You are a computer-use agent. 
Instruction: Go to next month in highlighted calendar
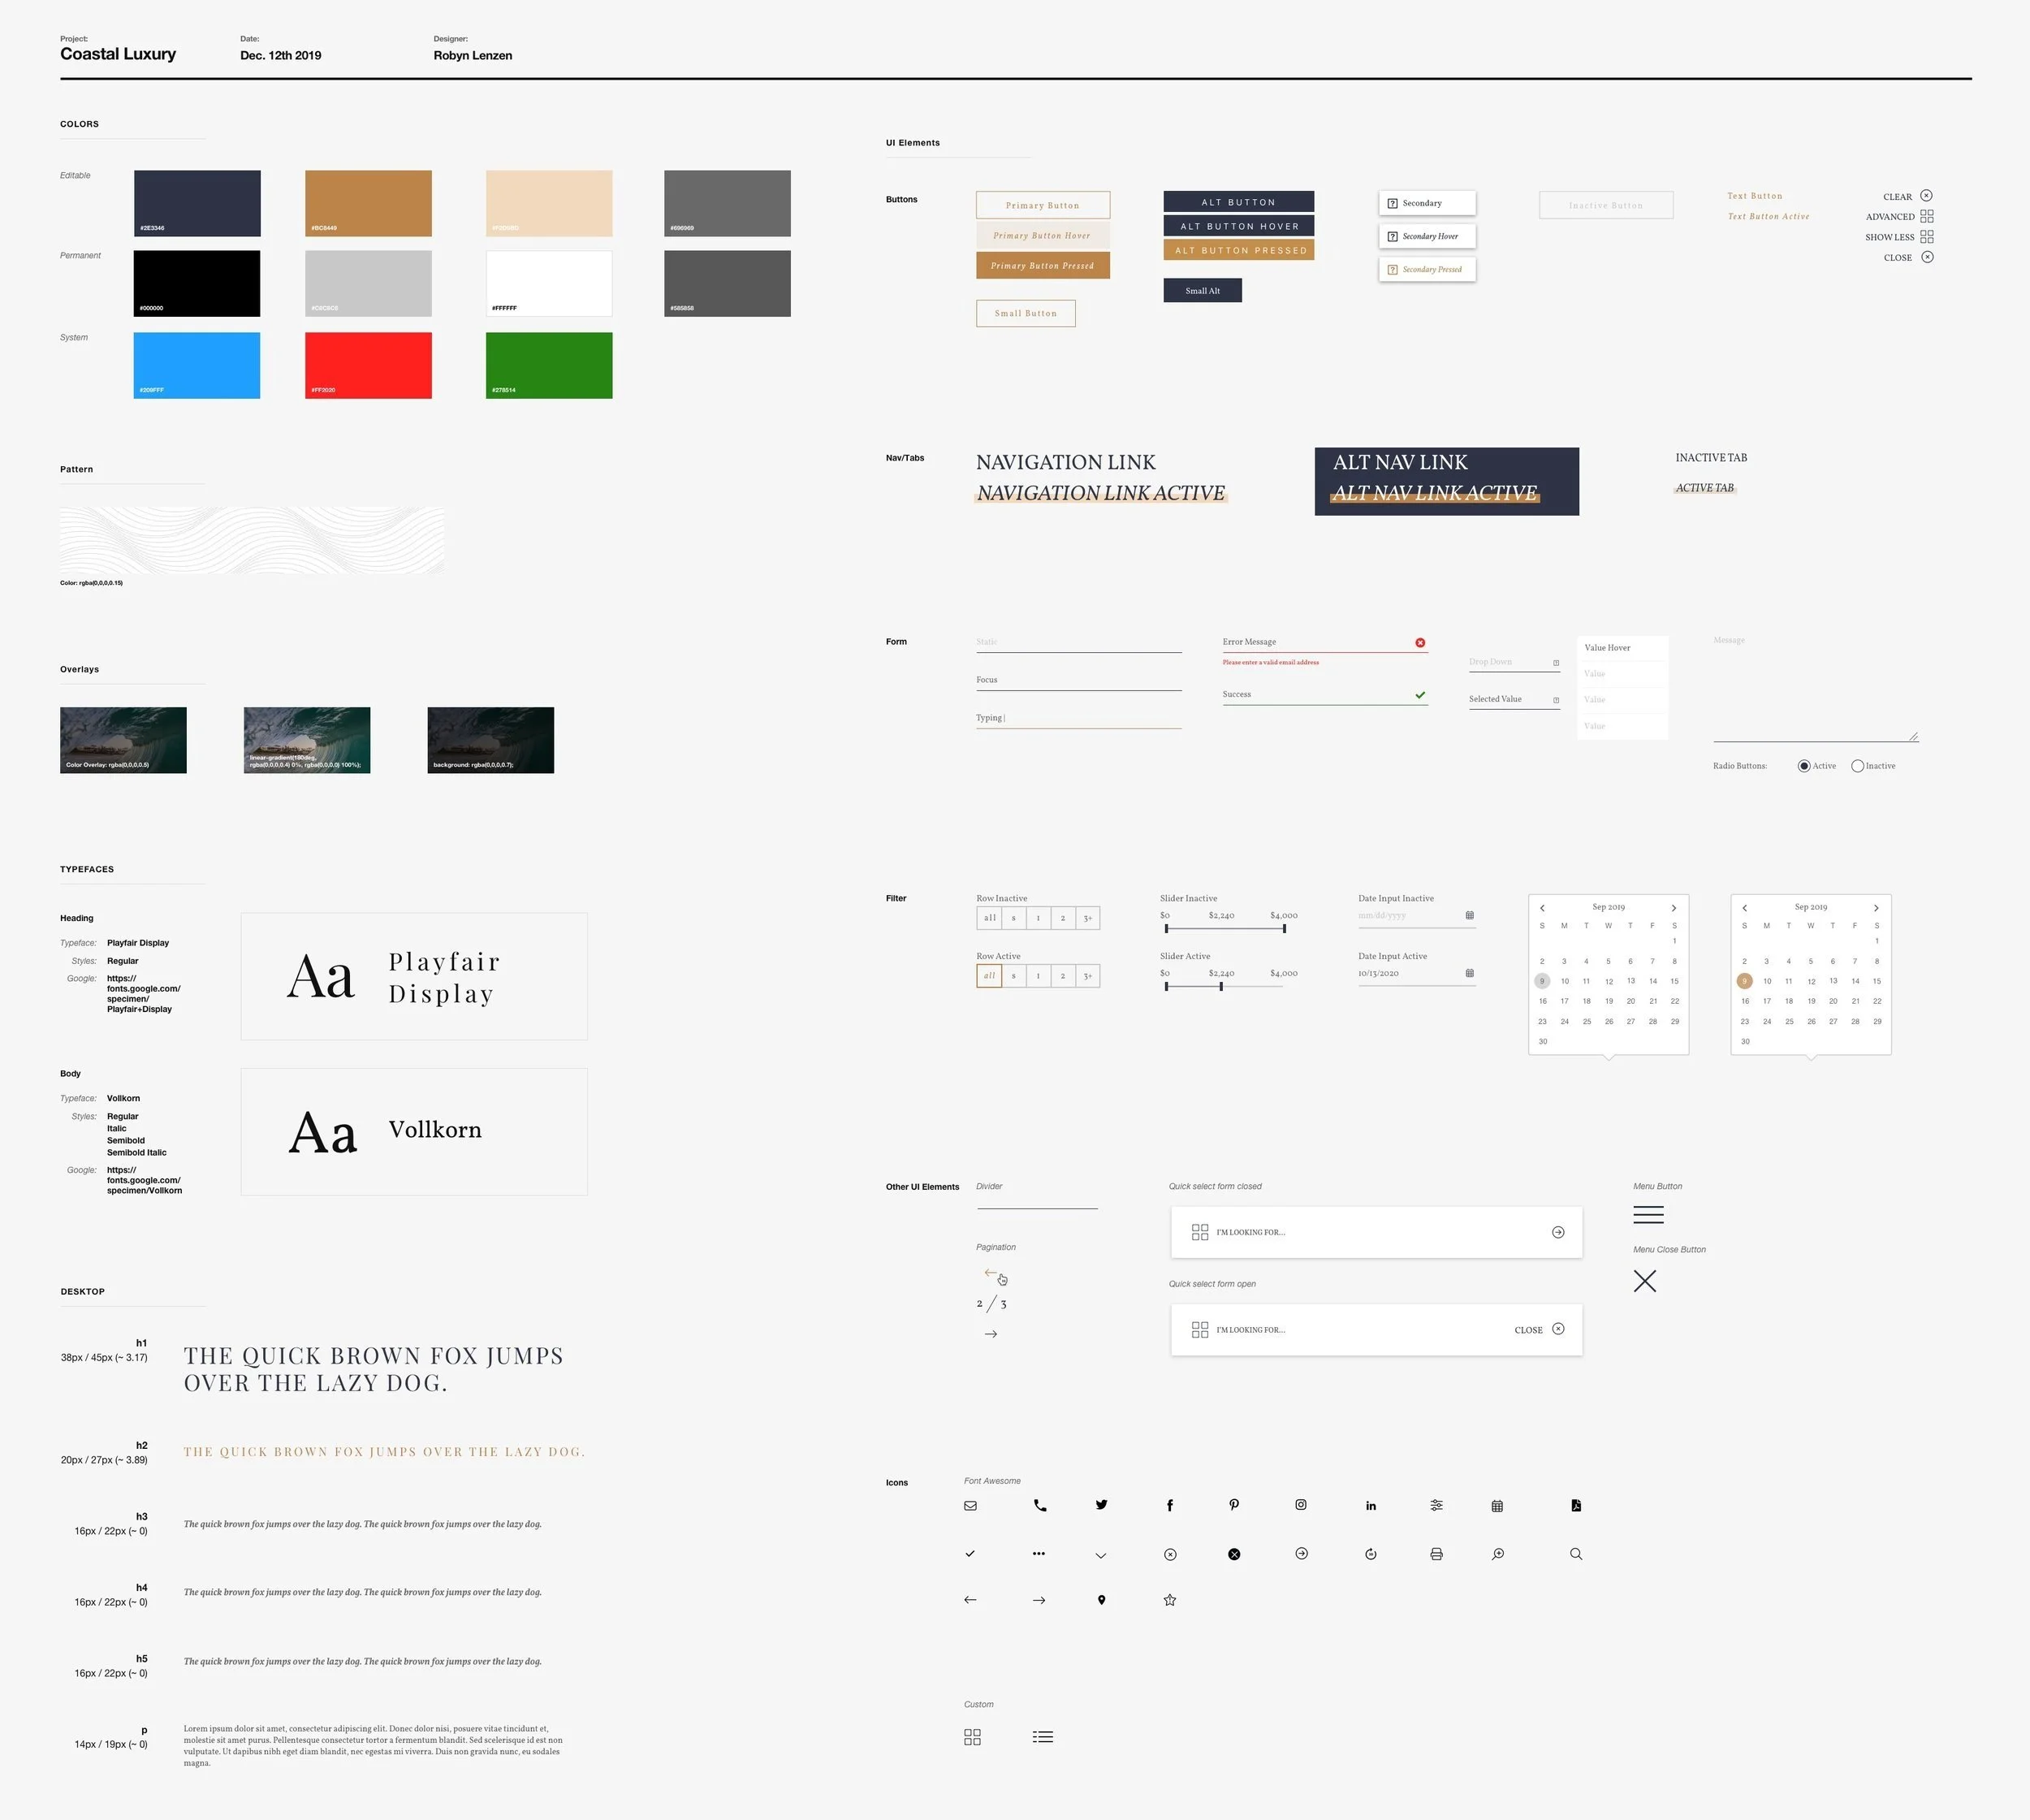click(x=1876, y=908)
